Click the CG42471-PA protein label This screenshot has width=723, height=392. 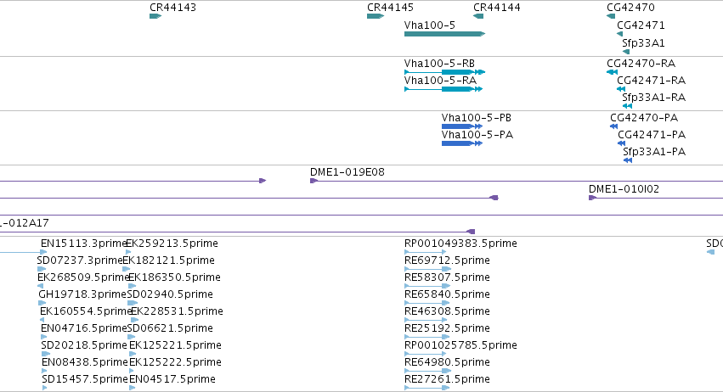coord(652,135)
